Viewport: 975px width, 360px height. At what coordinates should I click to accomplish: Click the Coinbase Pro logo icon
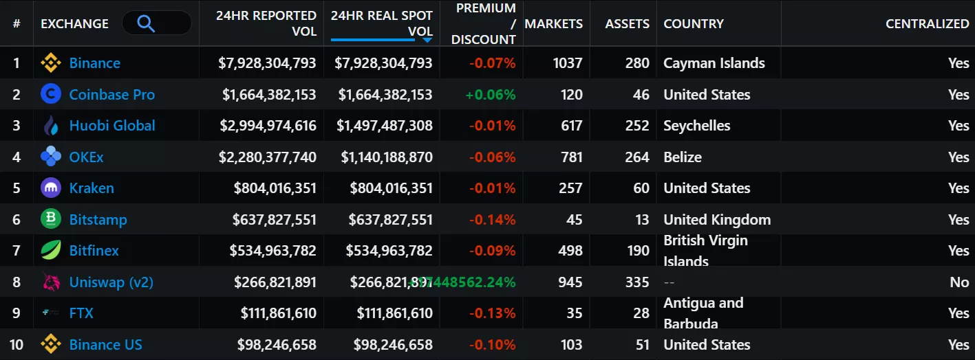coord(51,94)
